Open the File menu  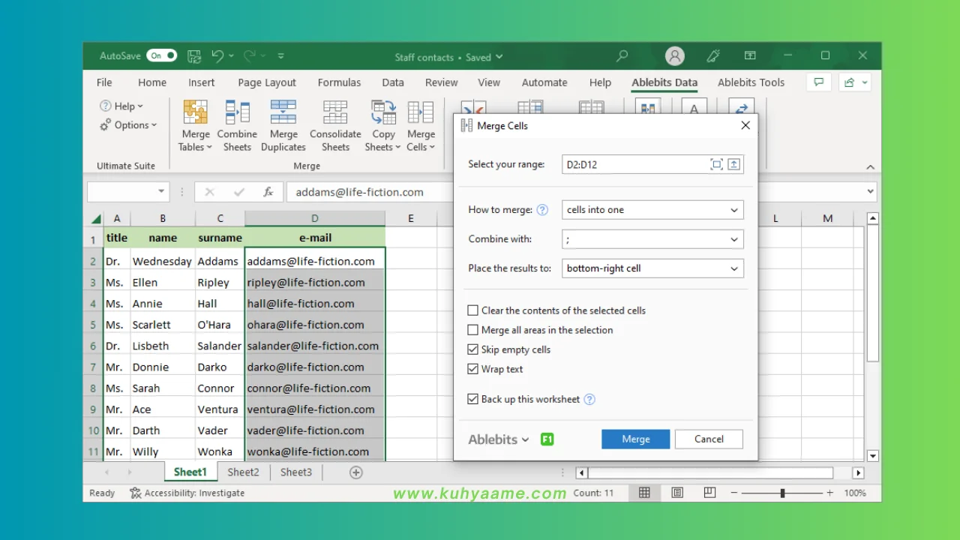click(104, 82)
